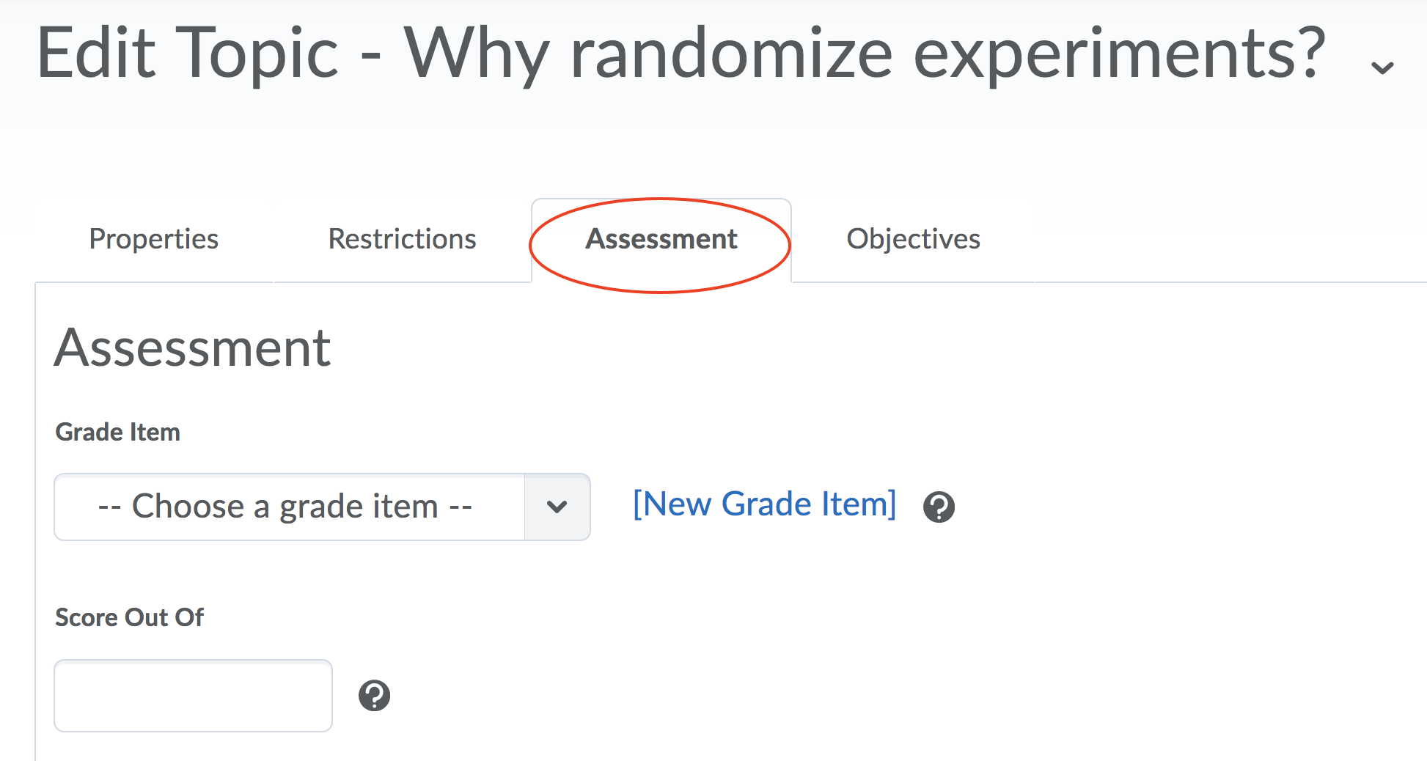Click the [New Grade Item] link
1427x761 pixels.
click(764, 504)
